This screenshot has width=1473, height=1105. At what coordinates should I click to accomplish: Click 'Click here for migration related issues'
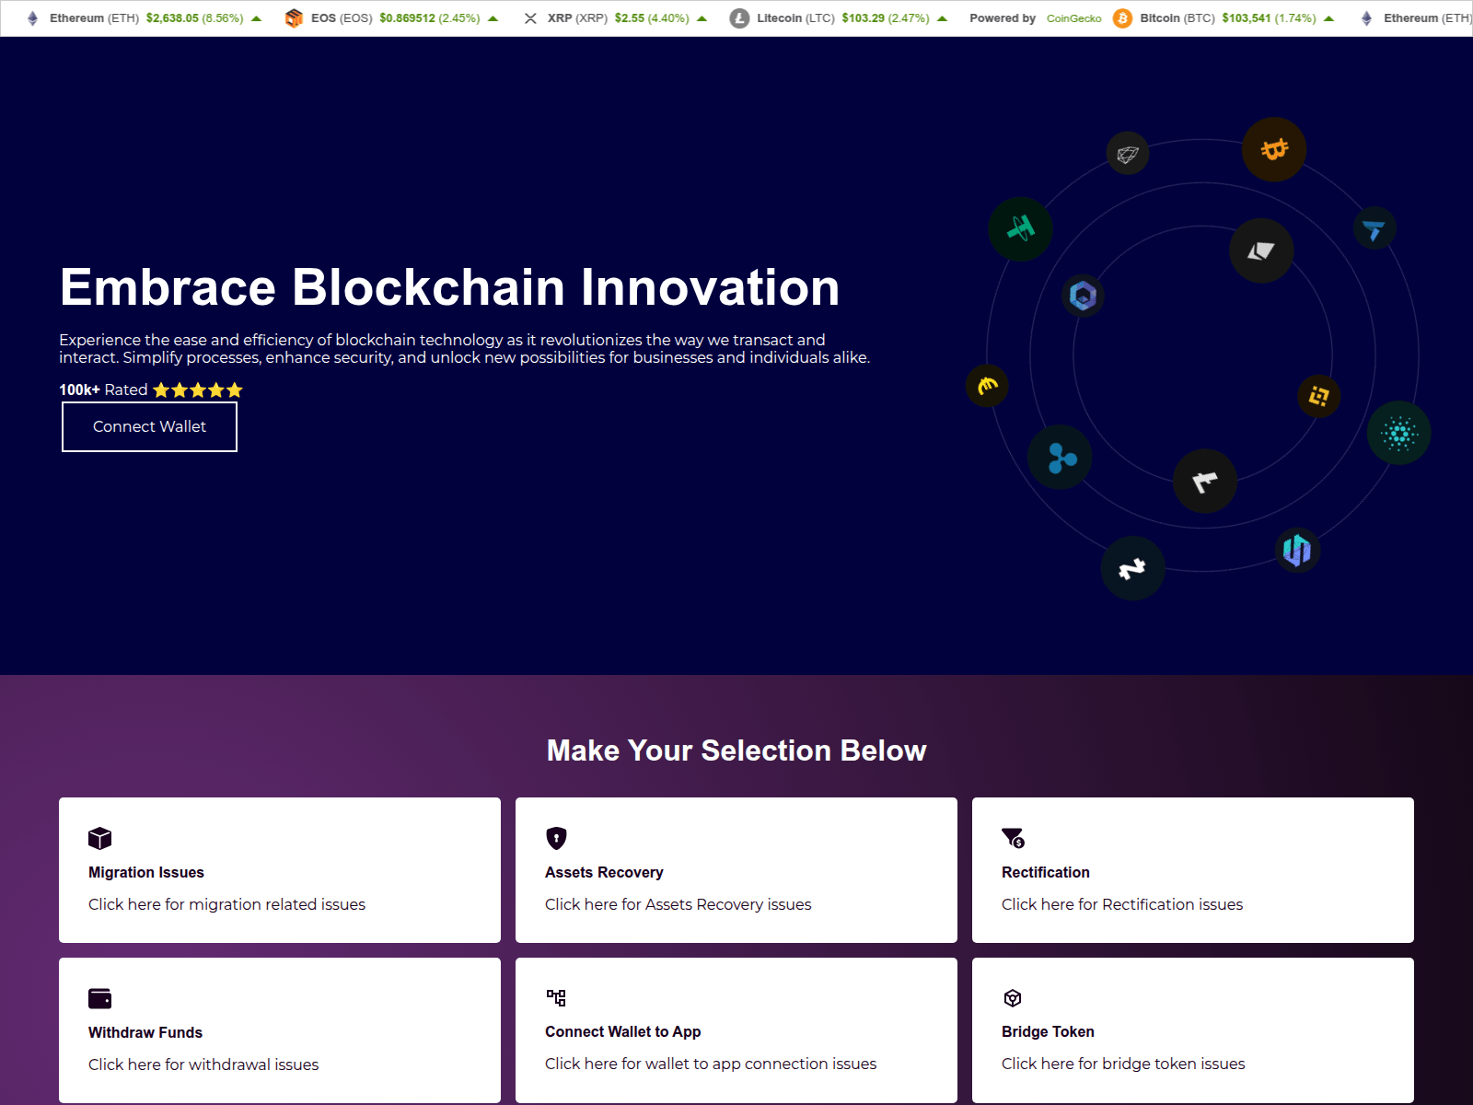[x=226, y=904]
